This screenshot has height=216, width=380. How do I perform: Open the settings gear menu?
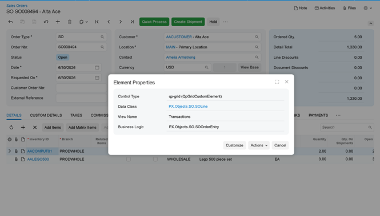[x=367, y=8]
